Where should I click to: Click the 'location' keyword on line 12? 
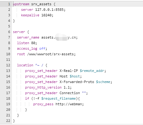point(25,65)
